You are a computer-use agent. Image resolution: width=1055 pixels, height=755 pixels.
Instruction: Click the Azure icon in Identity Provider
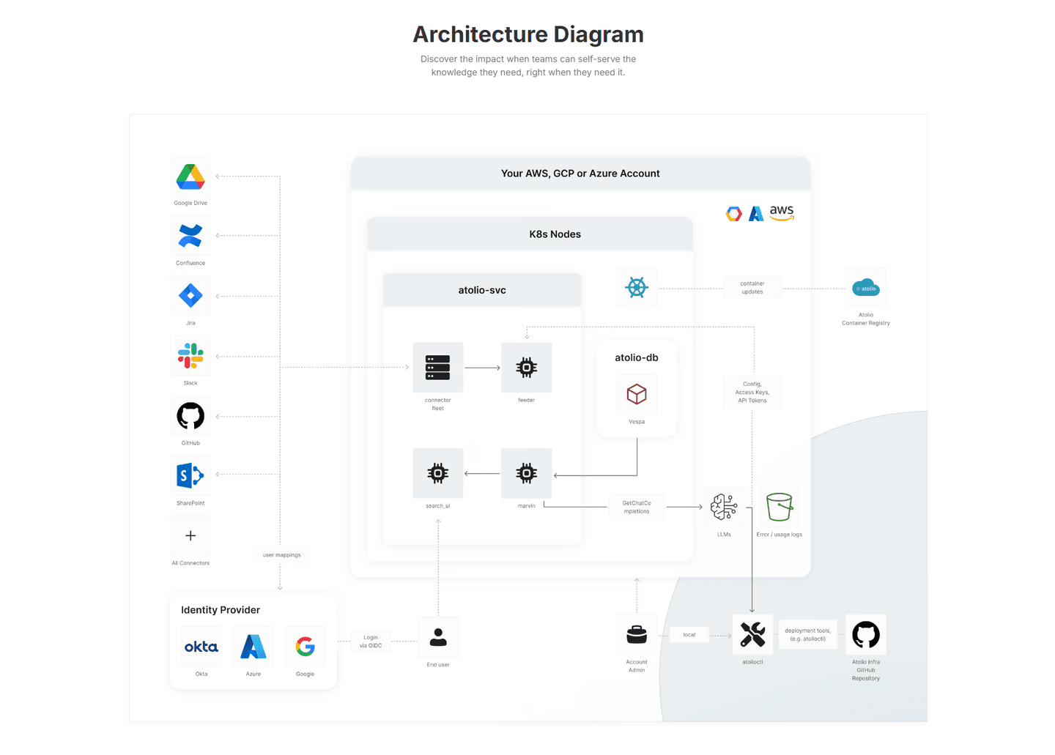253,647
